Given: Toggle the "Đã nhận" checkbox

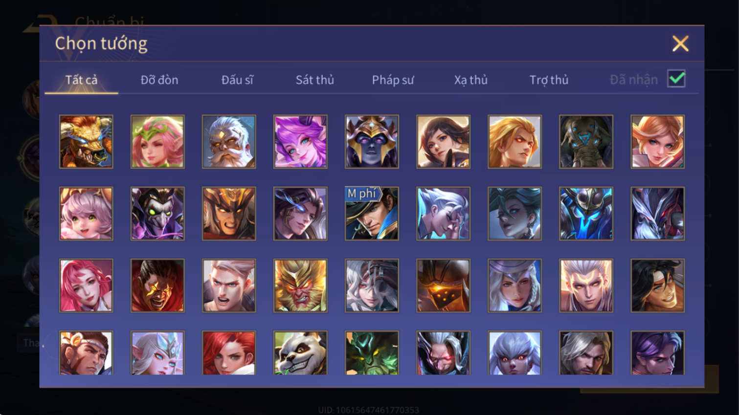Looking at the screenshot, I should pos(676,79).
